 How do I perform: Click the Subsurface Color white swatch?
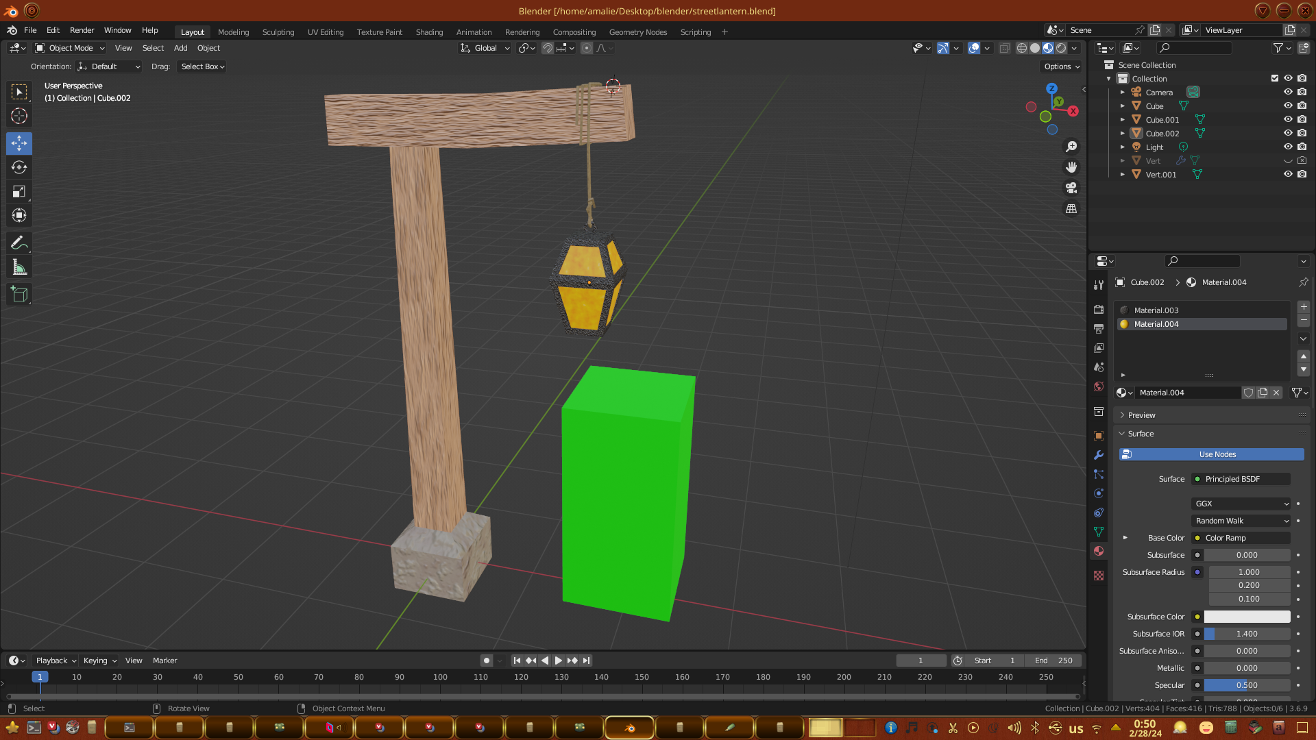1247,617
